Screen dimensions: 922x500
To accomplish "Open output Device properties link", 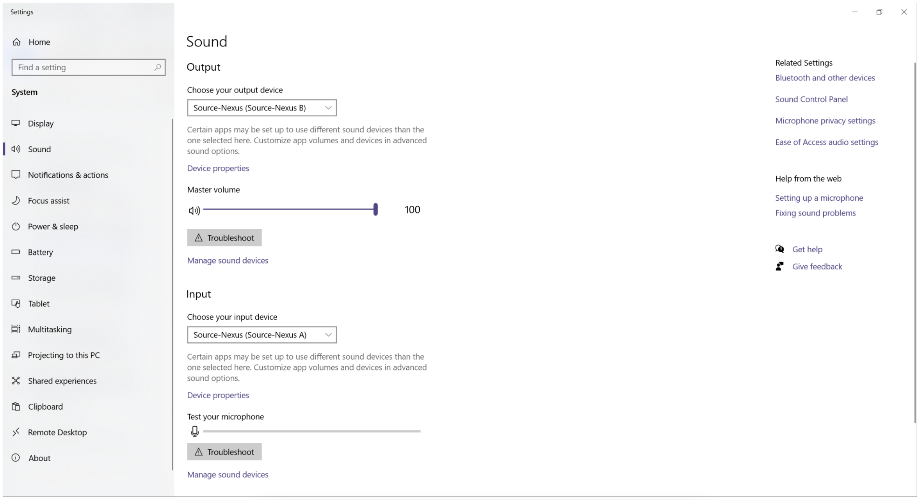I will [x=218, y=168].
